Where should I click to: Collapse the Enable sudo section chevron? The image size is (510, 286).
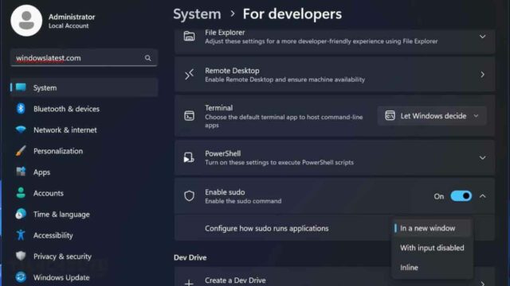[x=483, y=196]
